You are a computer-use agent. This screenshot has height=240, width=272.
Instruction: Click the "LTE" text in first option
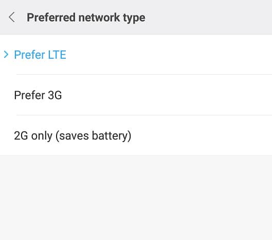(x=57, y=55)
